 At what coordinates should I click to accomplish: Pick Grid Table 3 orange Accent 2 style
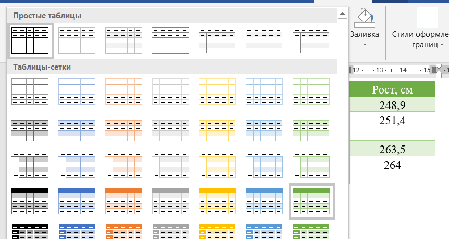pos(123,165)
